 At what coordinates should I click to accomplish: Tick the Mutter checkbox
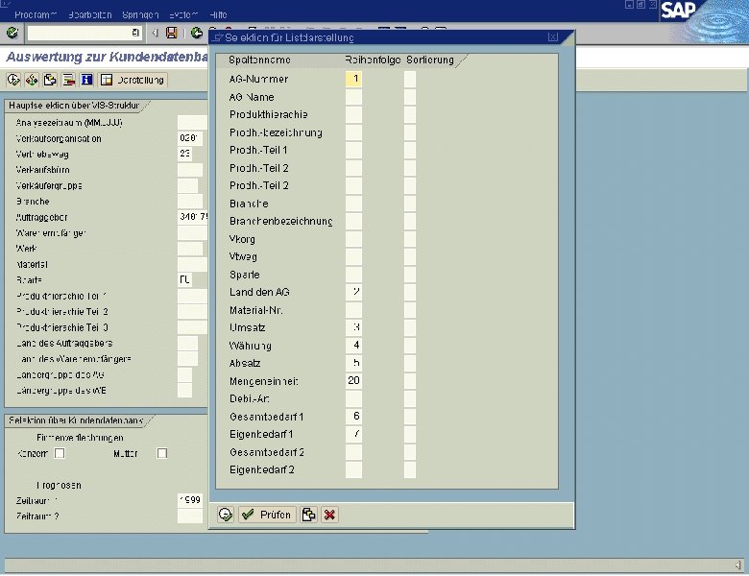pos(162,453)
